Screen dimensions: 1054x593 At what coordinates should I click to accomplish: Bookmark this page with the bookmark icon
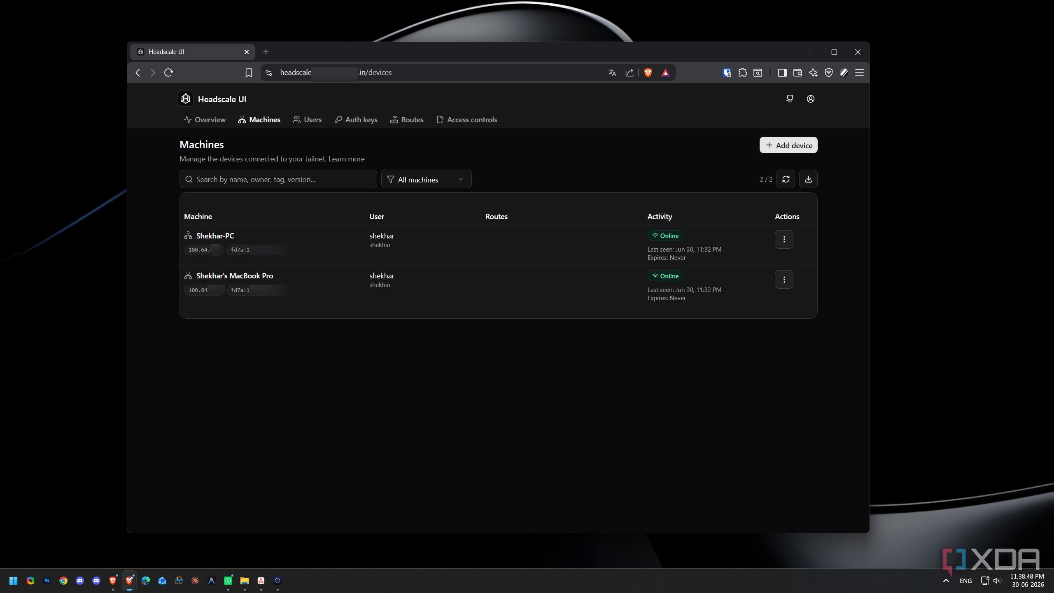coord(248,73)
